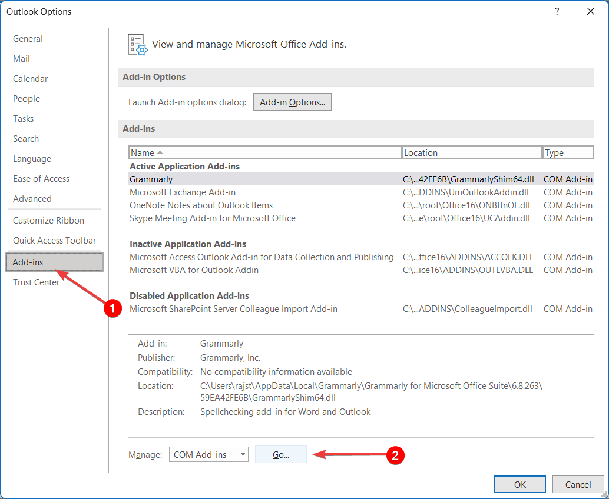Select Microsoft VBA for Outlook Addin
The height and width of the screenshot is (499, 609).
tap(361, 270)
